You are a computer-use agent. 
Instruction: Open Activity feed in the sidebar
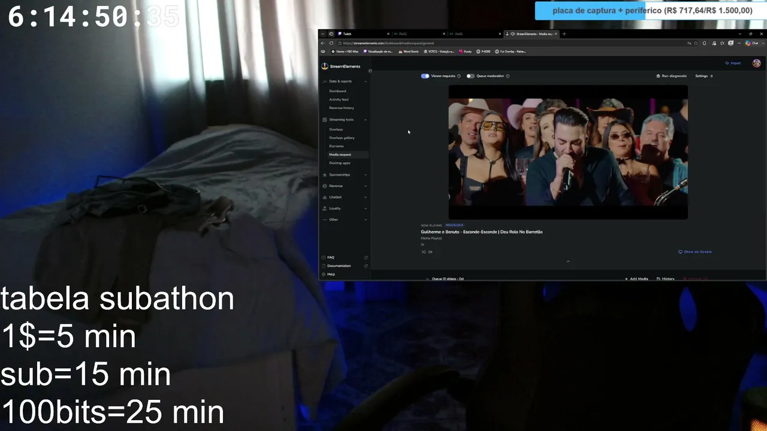tap(339, 99)
